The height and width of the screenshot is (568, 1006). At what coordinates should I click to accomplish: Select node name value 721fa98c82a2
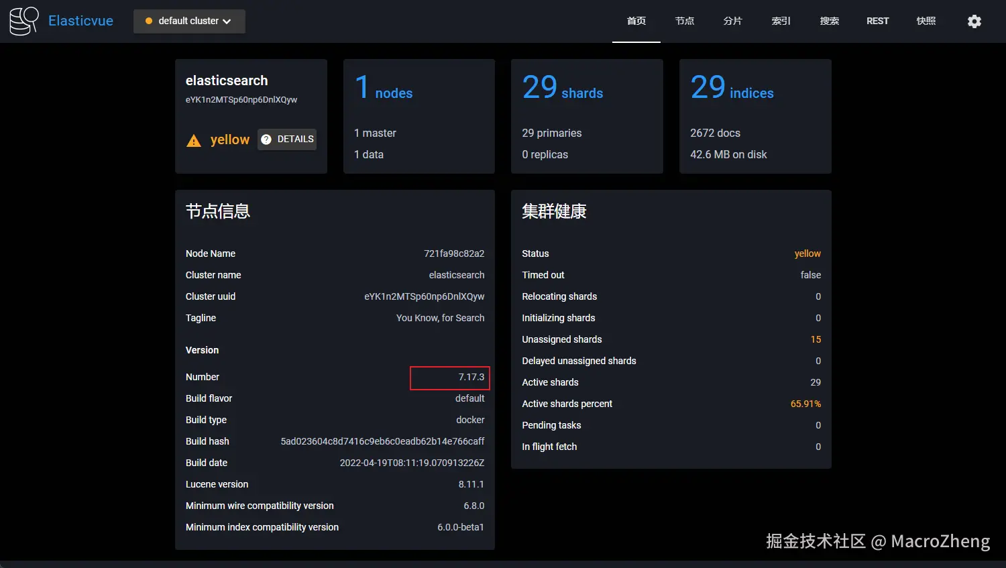(454, 253)
